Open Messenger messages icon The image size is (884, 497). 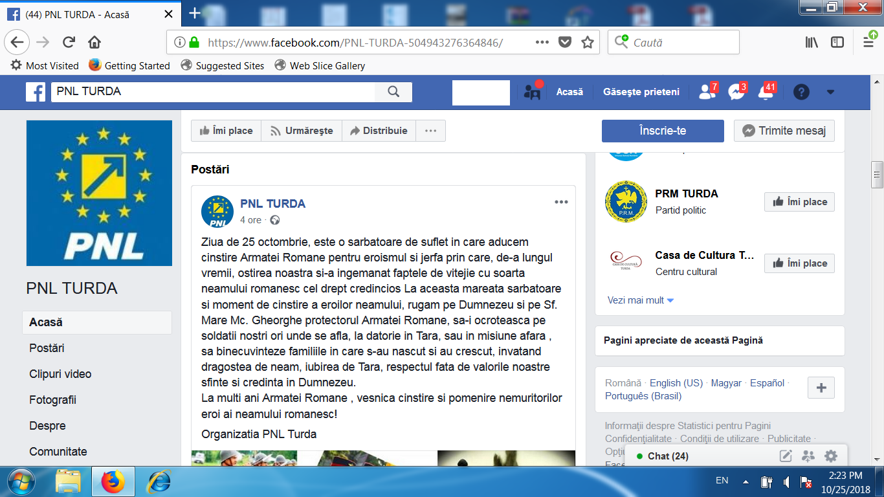(x=736, y=92)
